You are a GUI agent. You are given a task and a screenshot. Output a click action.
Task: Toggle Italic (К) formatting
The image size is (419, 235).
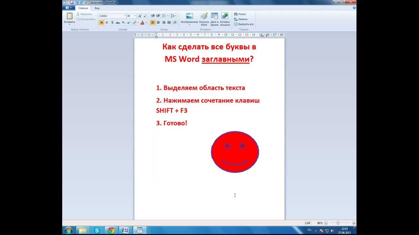pyautogui.click(x=107, y=23)
